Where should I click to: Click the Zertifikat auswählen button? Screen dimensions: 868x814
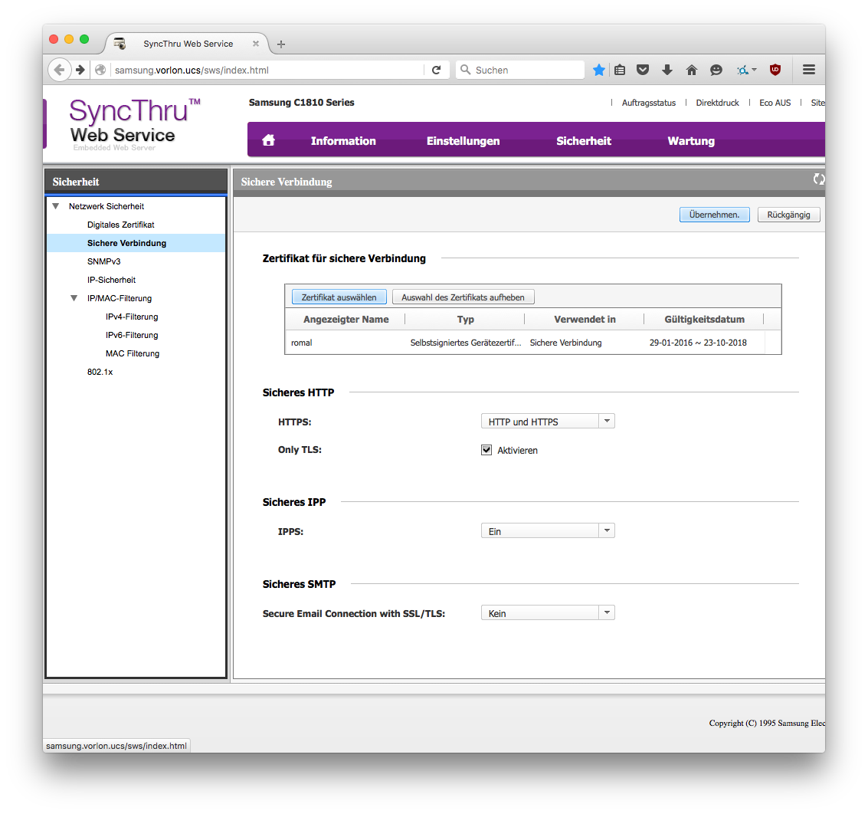(x=339, y=297)
